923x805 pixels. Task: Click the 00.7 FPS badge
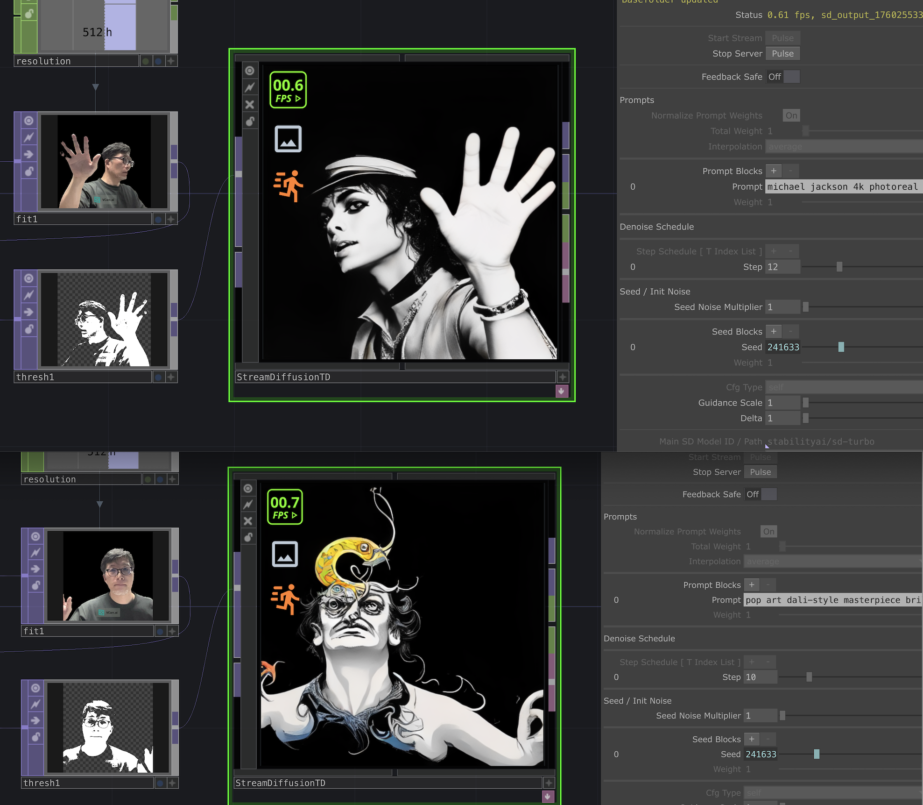(x=285, y=507)
